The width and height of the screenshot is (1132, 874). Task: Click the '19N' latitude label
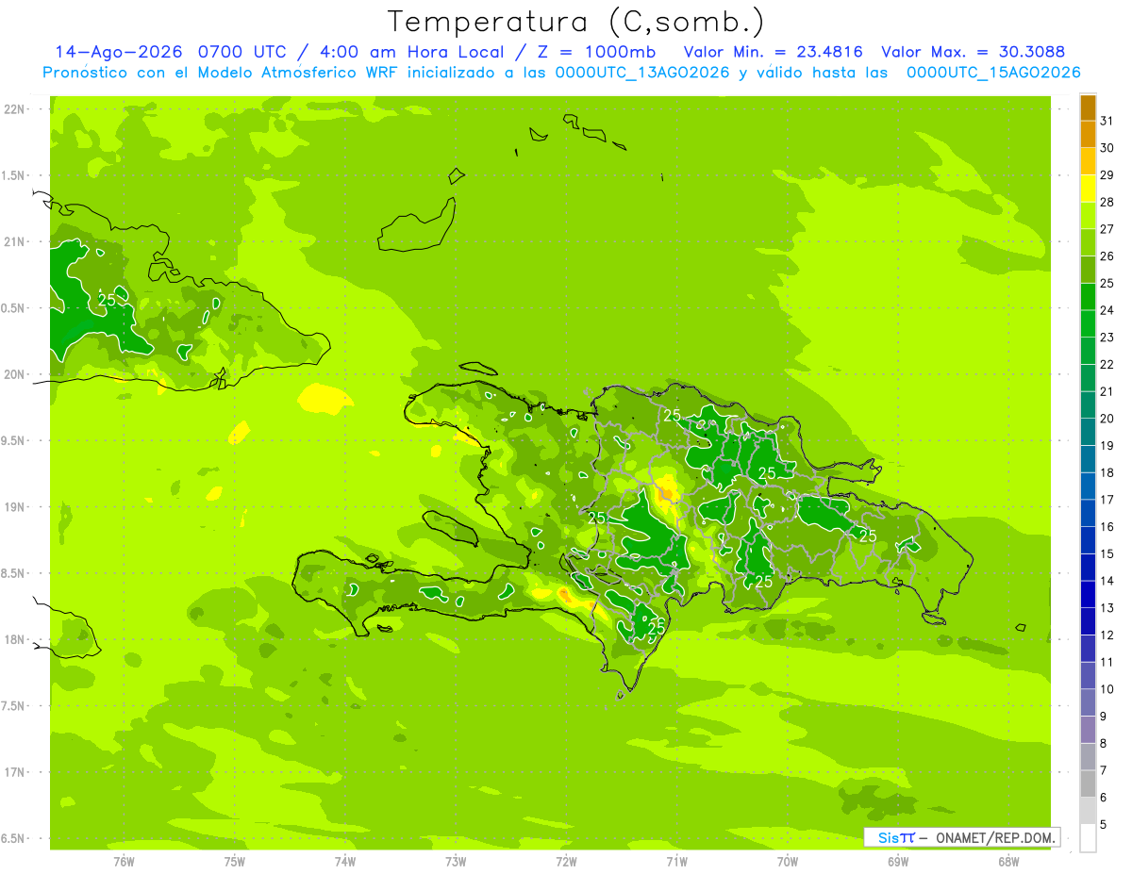coord(14,506)
